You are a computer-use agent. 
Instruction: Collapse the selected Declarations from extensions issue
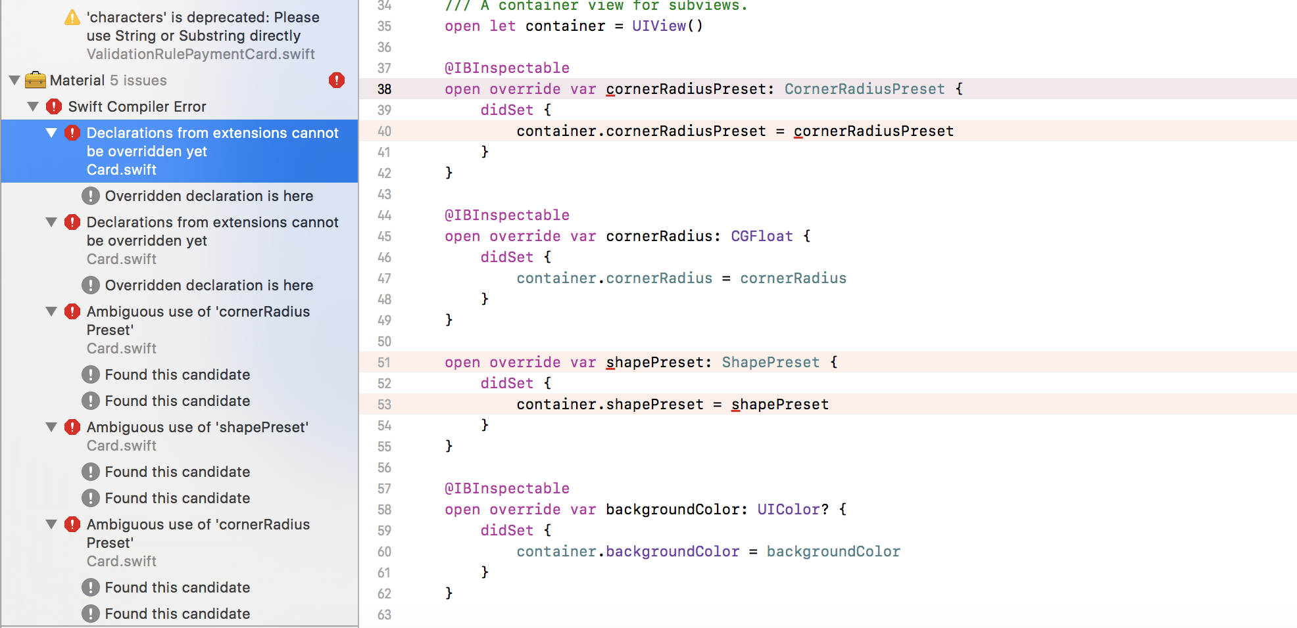[x=51, y=133]
